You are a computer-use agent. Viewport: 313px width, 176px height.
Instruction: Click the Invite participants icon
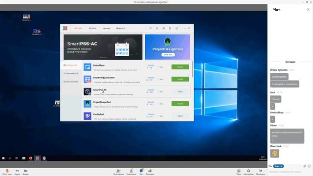coord(118,171)
